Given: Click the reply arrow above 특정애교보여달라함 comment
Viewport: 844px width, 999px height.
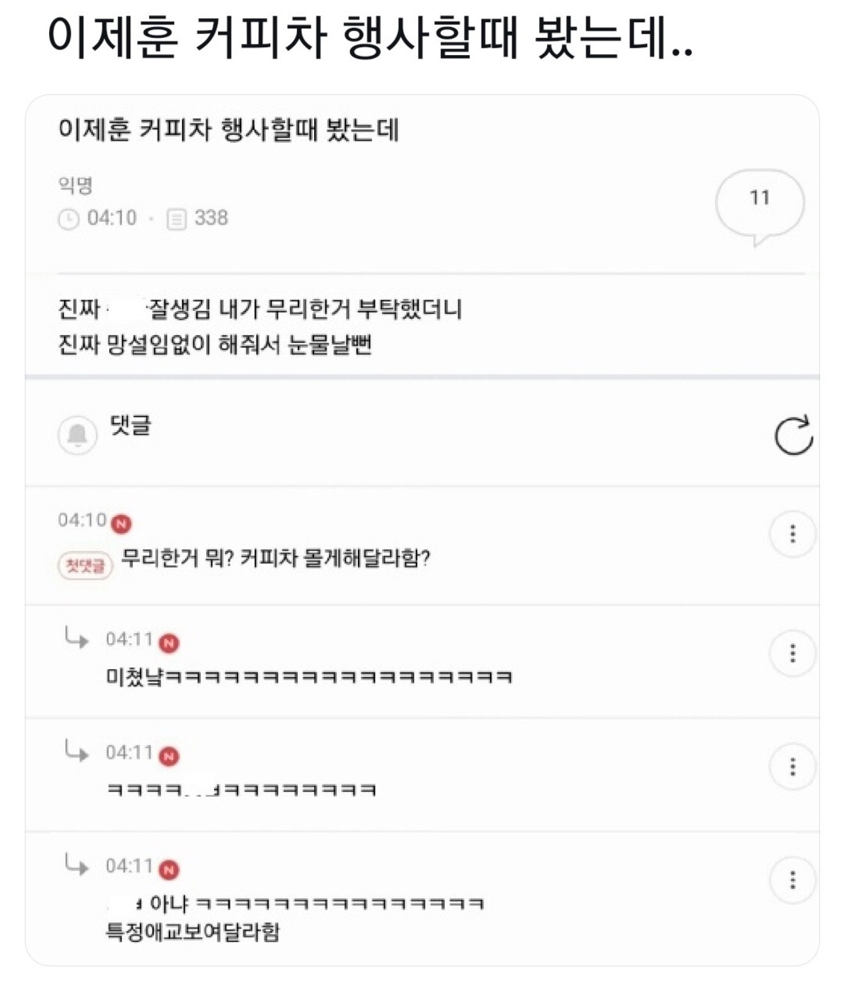Looking at the screenshot, I should click(x=77, y=864).
